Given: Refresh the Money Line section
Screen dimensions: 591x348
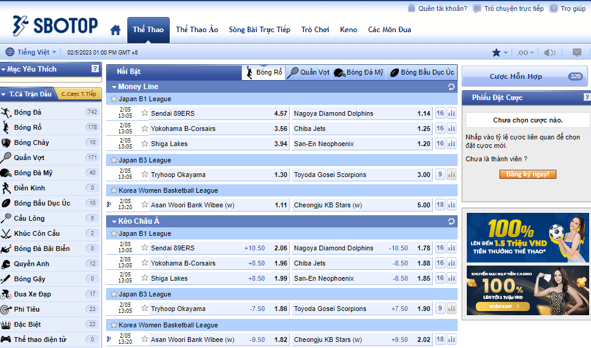Looking at the screenshot, I should click(x=451, y=87).
